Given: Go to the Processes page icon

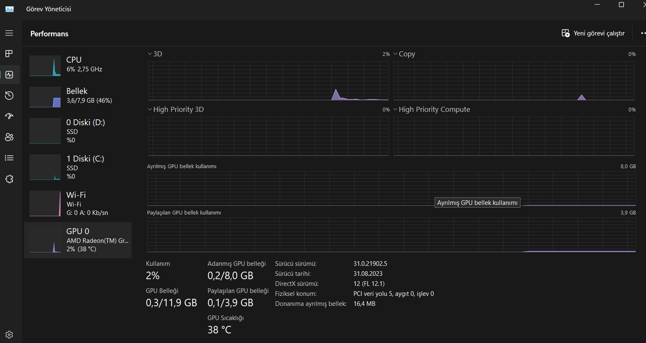Looking at the screenshot, I should [x=9, y=53].
